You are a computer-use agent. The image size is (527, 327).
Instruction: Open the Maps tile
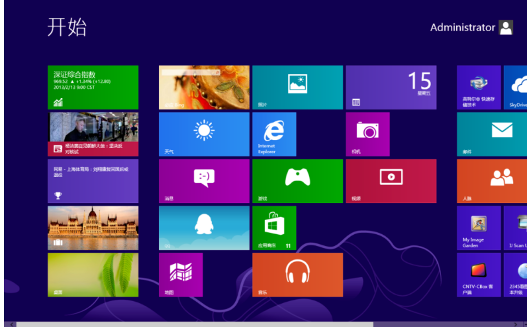tap(181, 275)
